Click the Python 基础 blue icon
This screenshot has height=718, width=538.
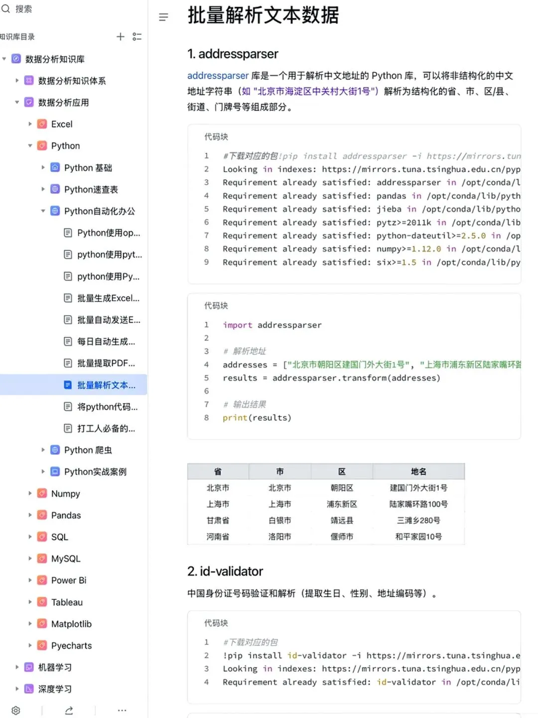click(55, 168)
